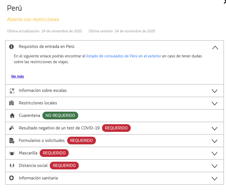Click the green NO REQUERIDO badge

point(60,115)
